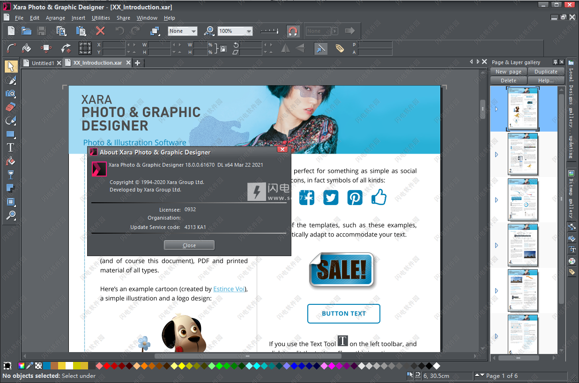Open a file using folder icon
The height and width of the screenshot is (383, 579).
pos(26,31)
